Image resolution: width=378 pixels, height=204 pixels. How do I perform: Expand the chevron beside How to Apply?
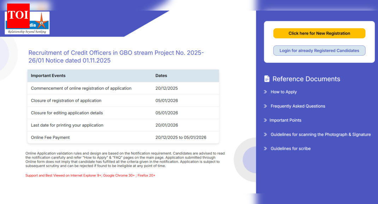(265, 92)
